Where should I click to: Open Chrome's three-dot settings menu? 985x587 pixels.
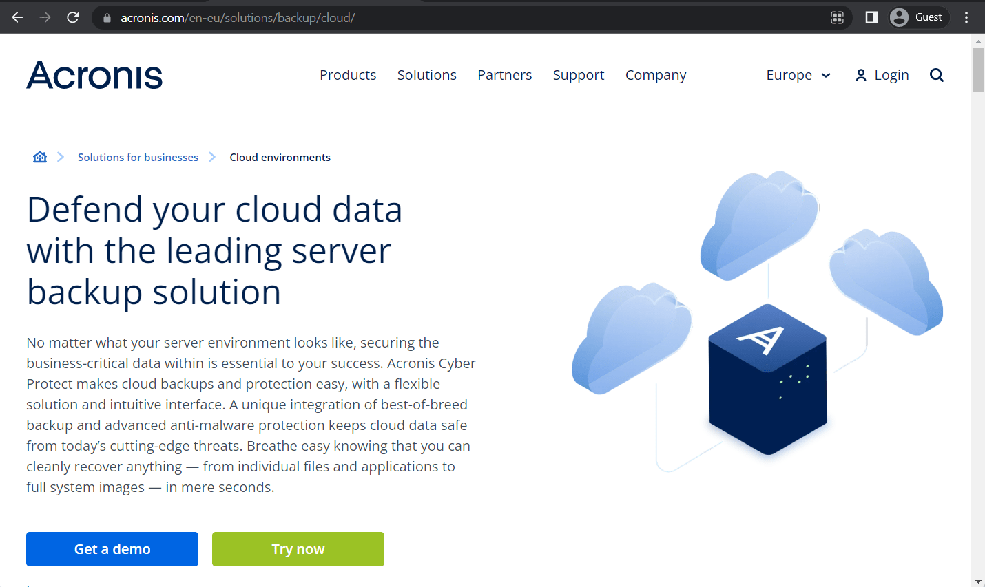[966, 17]
